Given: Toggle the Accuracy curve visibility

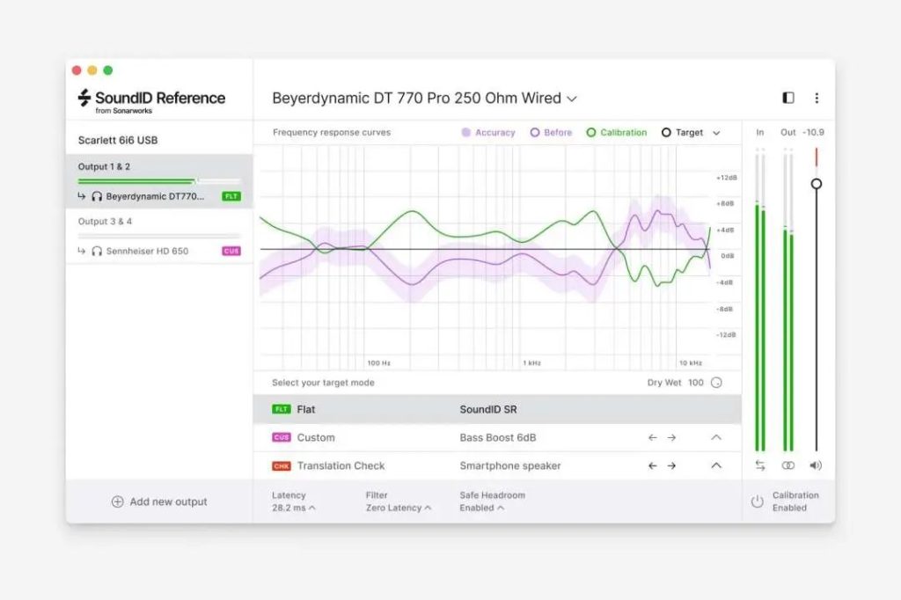Looking at the screenshot, I should [488, 133].
